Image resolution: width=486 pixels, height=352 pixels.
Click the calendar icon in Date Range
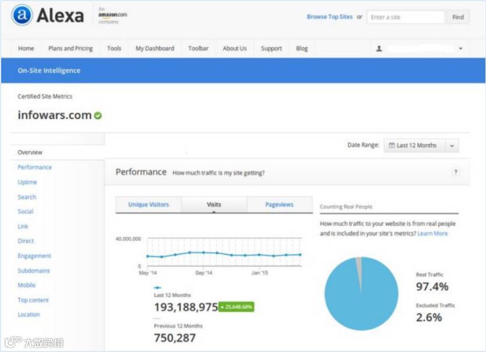pyautogui.click(x=392, y=145)
